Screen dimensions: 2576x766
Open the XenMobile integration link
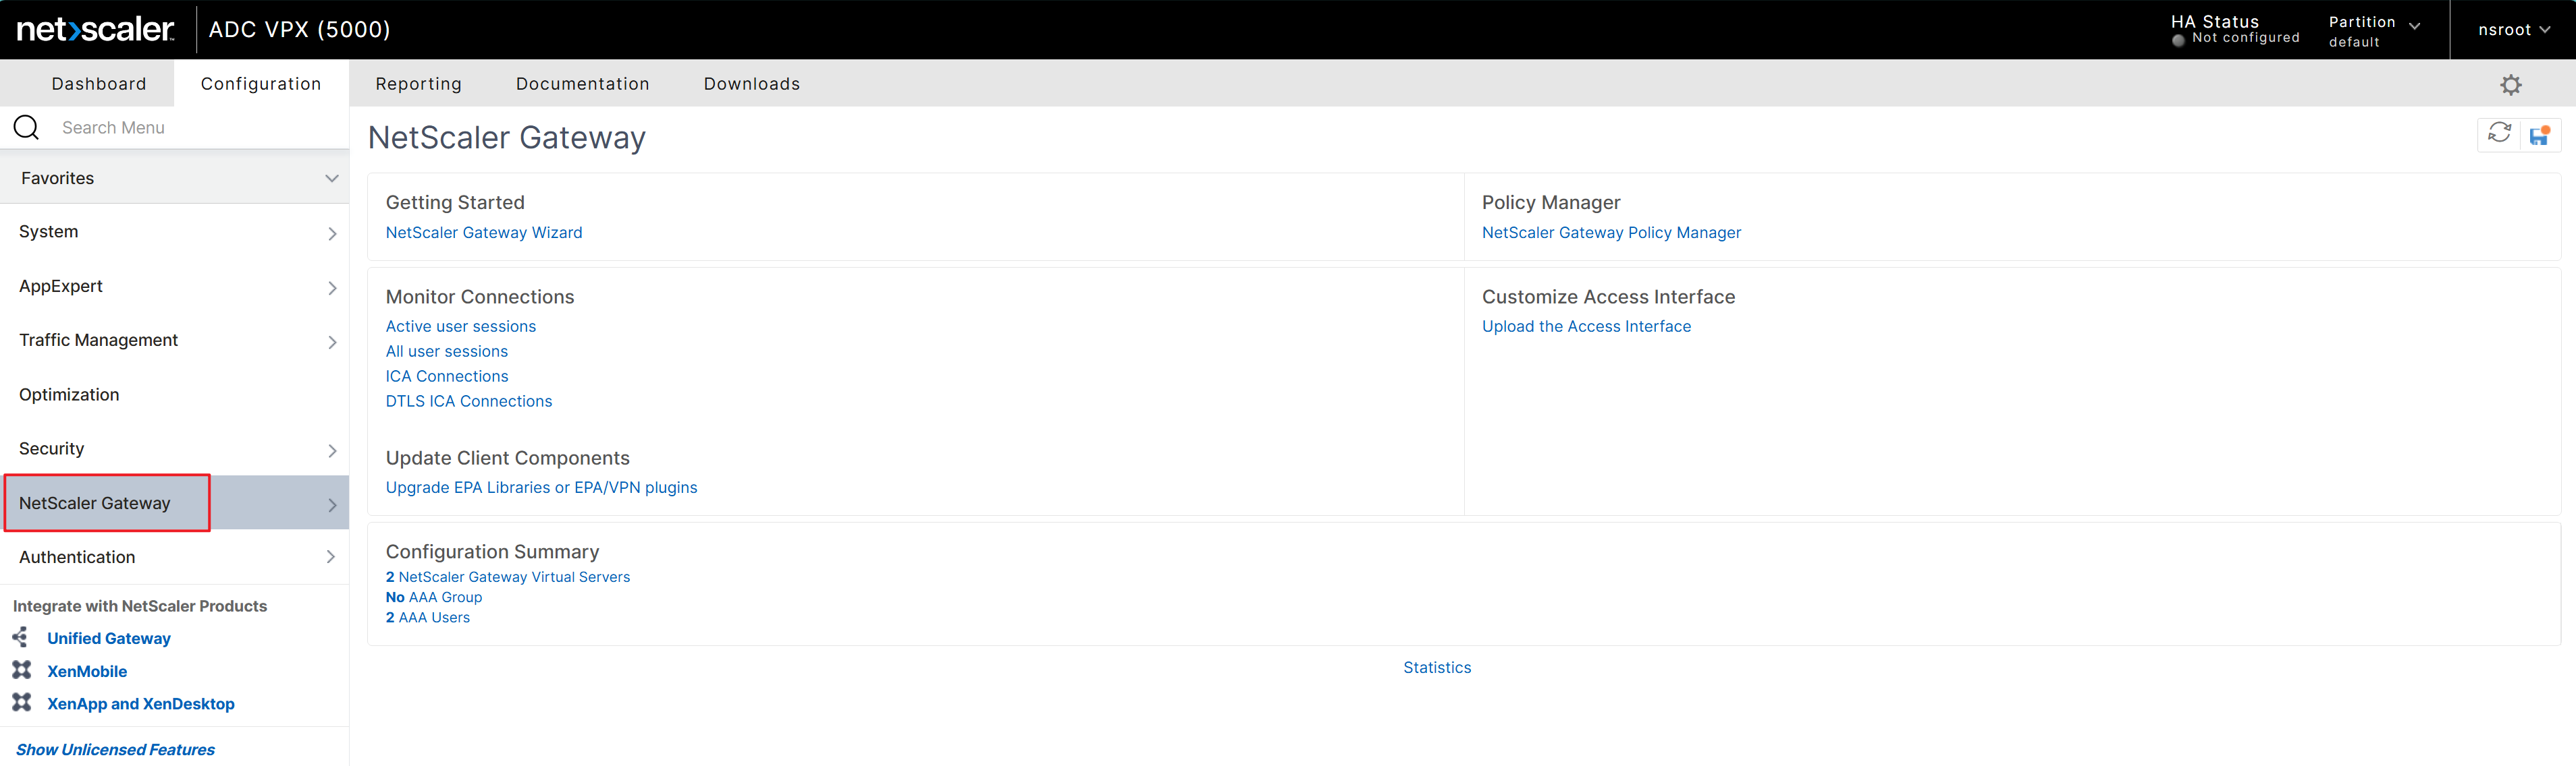[x=87, y=671]
